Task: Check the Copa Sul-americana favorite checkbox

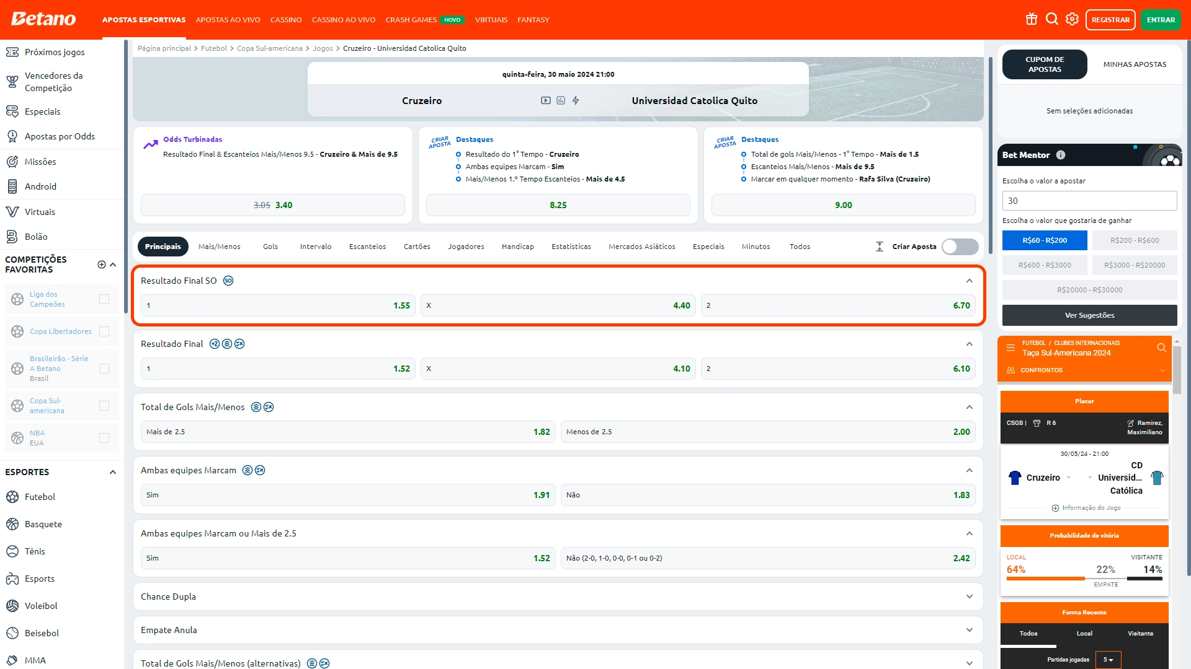Action: [104, 406]
